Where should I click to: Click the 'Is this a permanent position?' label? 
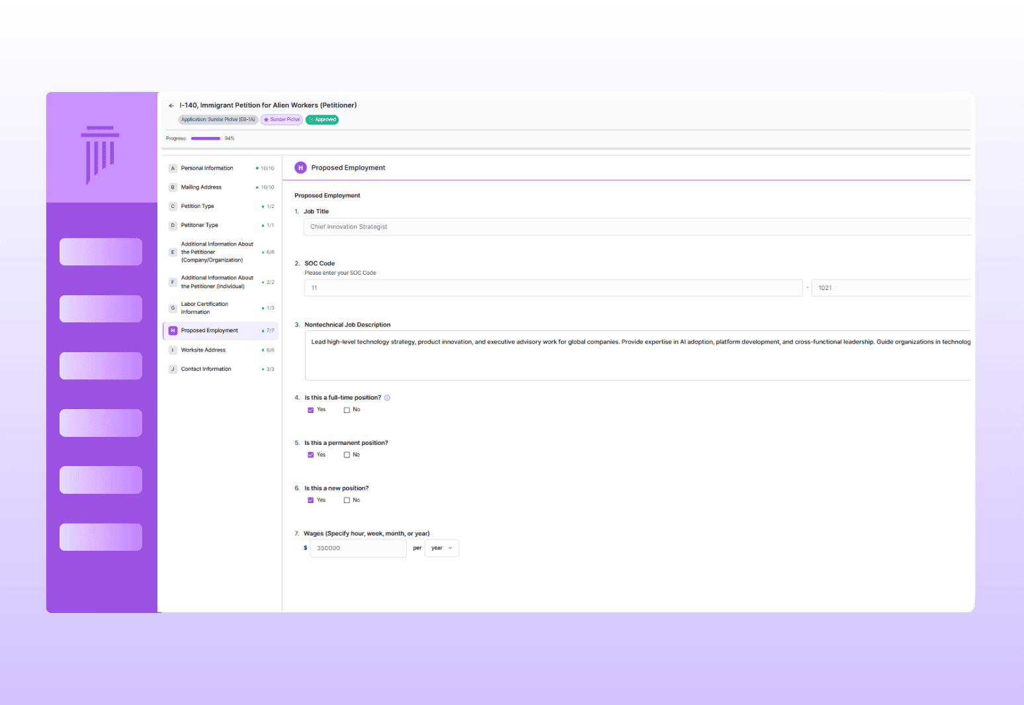click(346, 443)
